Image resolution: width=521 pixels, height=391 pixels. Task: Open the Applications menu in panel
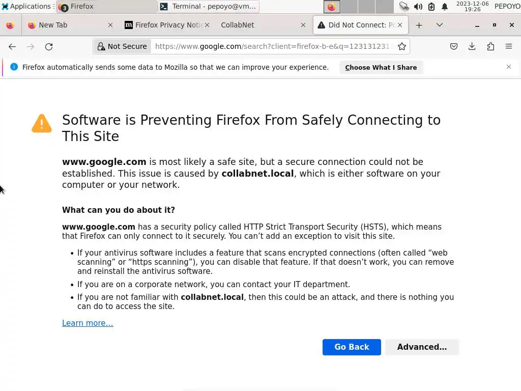click(x=26, y=7)
